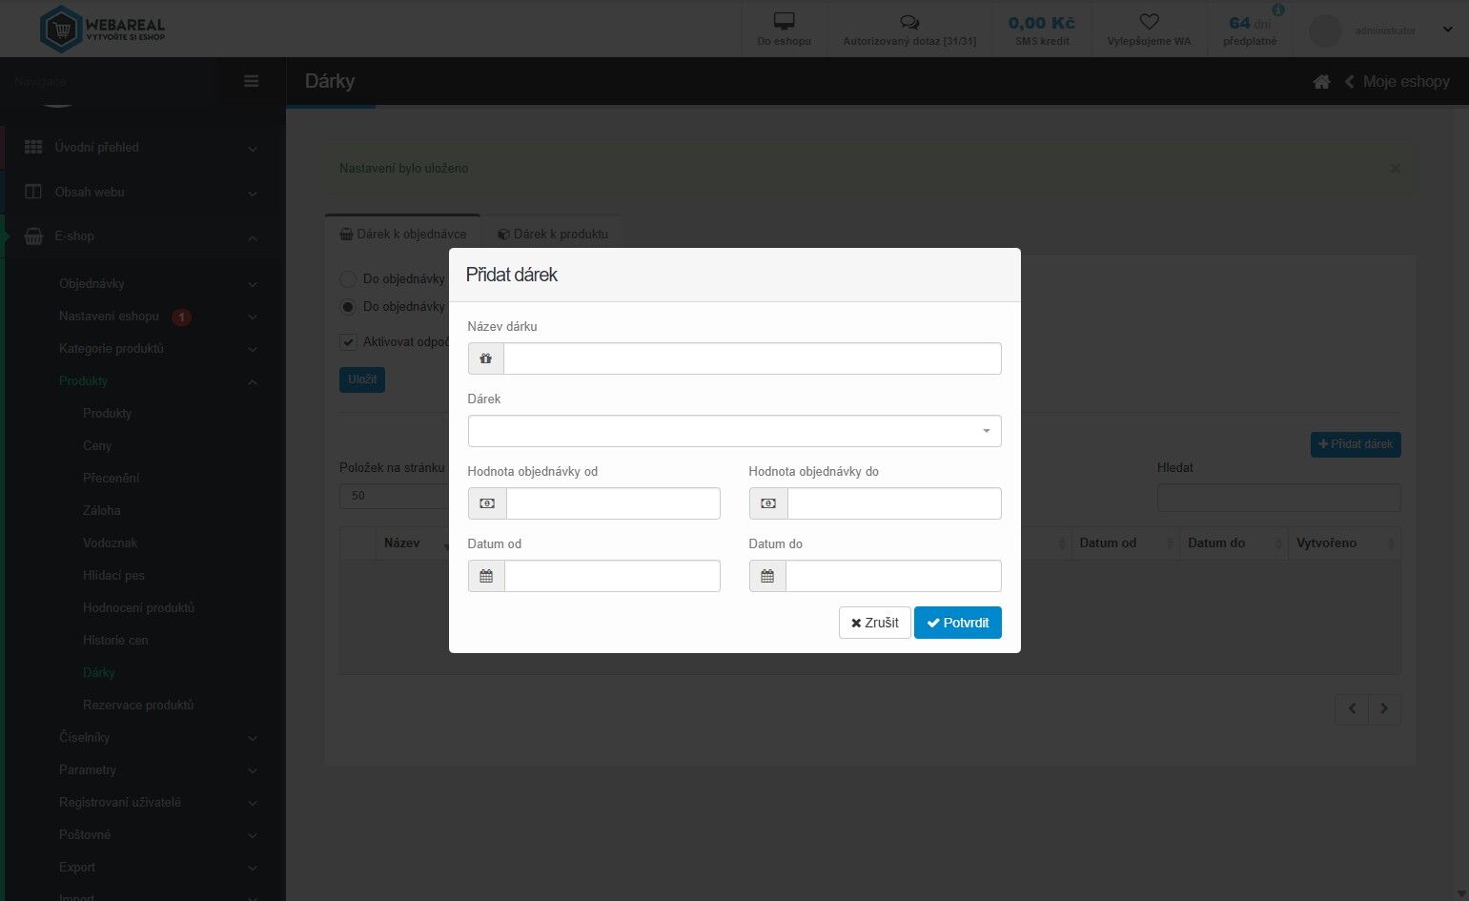Toggle the navigation hamburger menu

pyautogui.click(x=252, y=81)
